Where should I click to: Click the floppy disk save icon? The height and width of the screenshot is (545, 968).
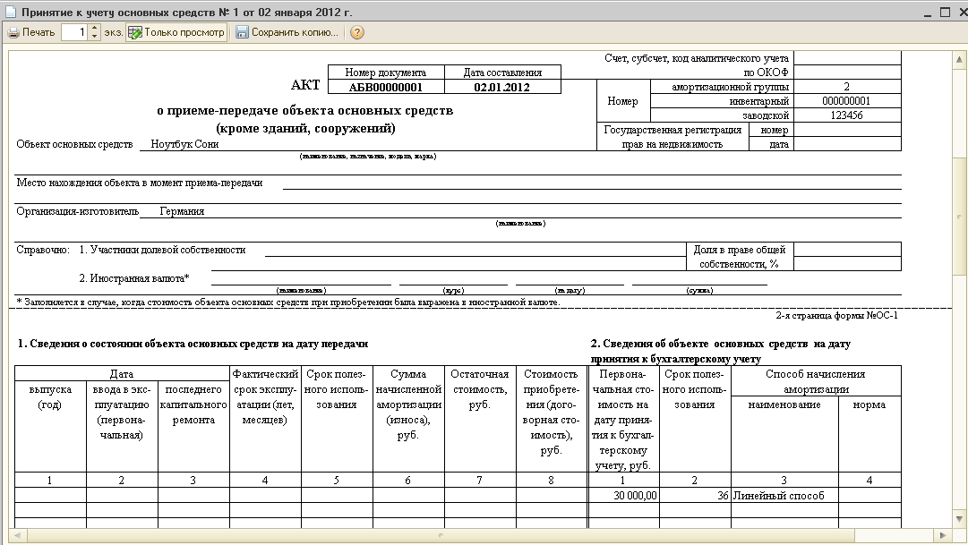click(242, 32)
